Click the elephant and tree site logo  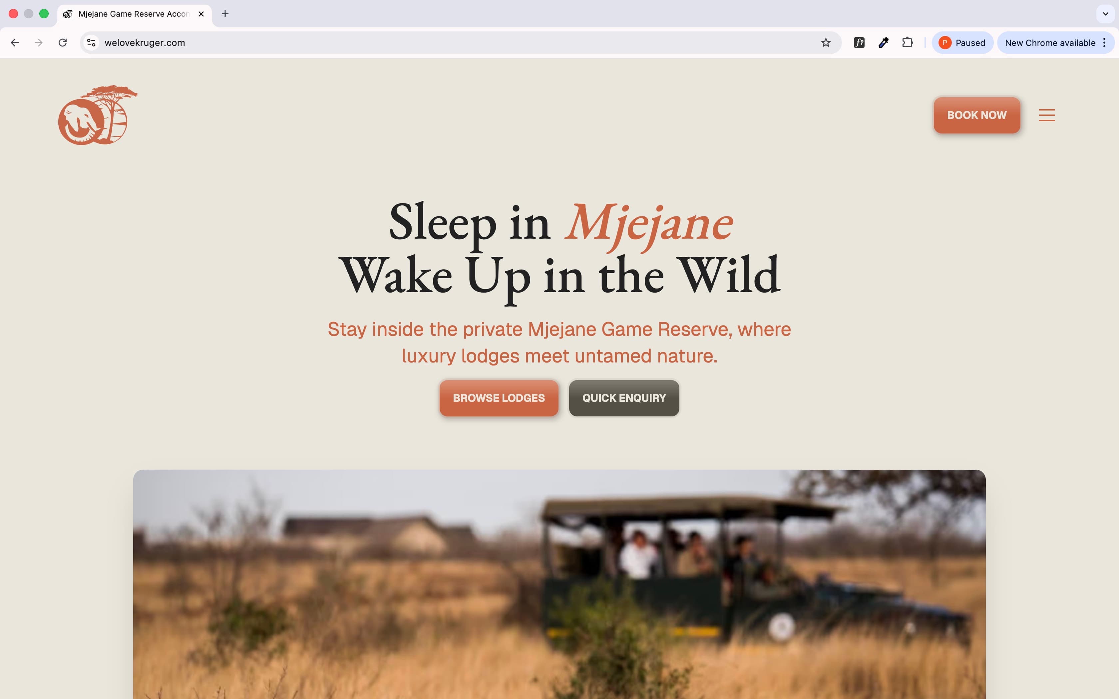pos(98,115)
